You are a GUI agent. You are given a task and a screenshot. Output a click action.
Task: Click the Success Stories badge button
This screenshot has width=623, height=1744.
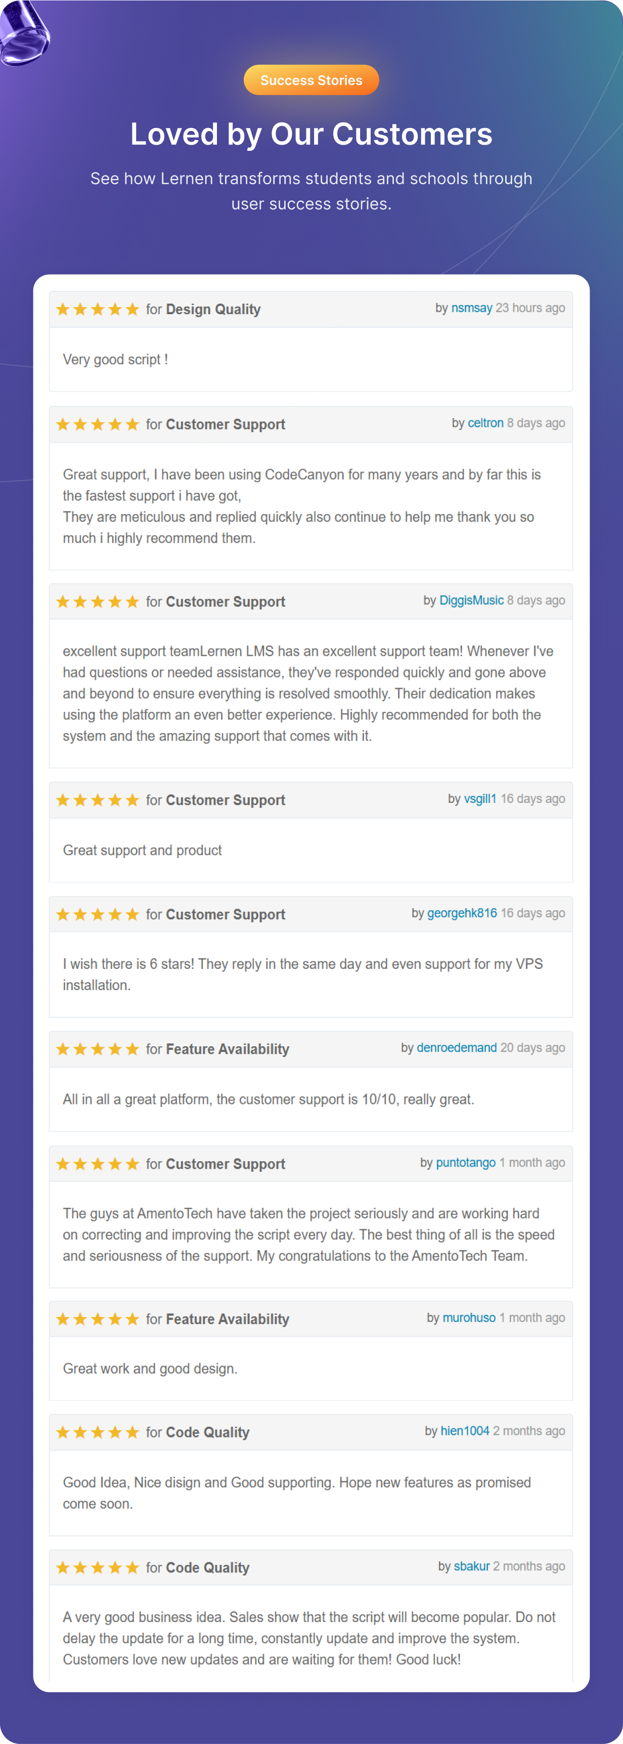(x=311, y=80)
